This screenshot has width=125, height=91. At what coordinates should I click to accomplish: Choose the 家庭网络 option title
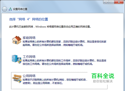point(29,38)
